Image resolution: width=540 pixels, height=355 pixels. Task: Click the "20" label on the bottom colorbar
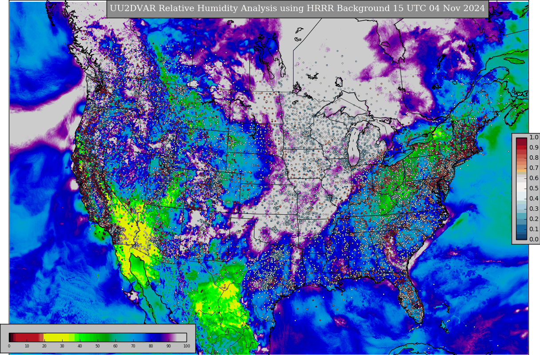(x=44, y=346)
